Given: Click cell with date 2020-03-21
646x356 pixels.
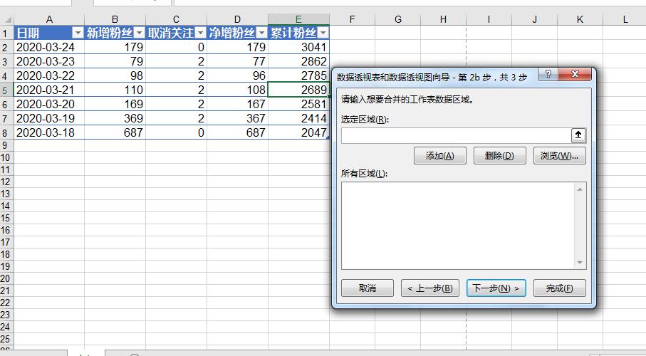Looking at the screenshot, I should [49, 90].
